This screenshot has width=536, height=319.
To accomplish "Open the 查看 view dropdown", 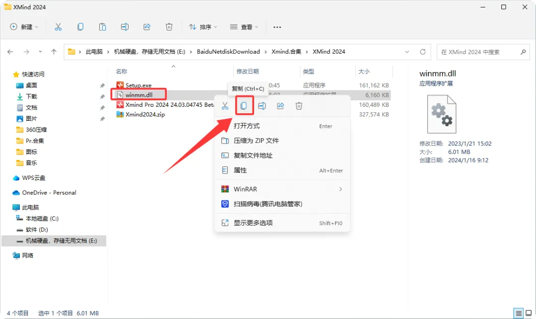I will pos(244,27).
